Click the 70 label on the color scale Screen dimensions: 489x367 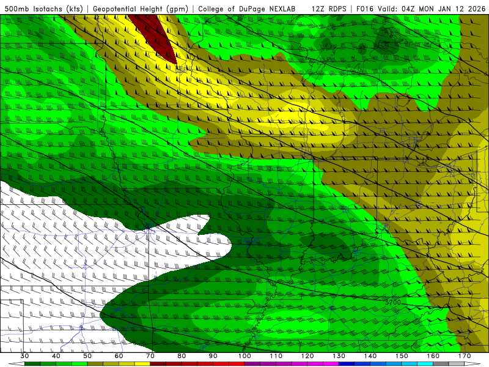point(150,356)
